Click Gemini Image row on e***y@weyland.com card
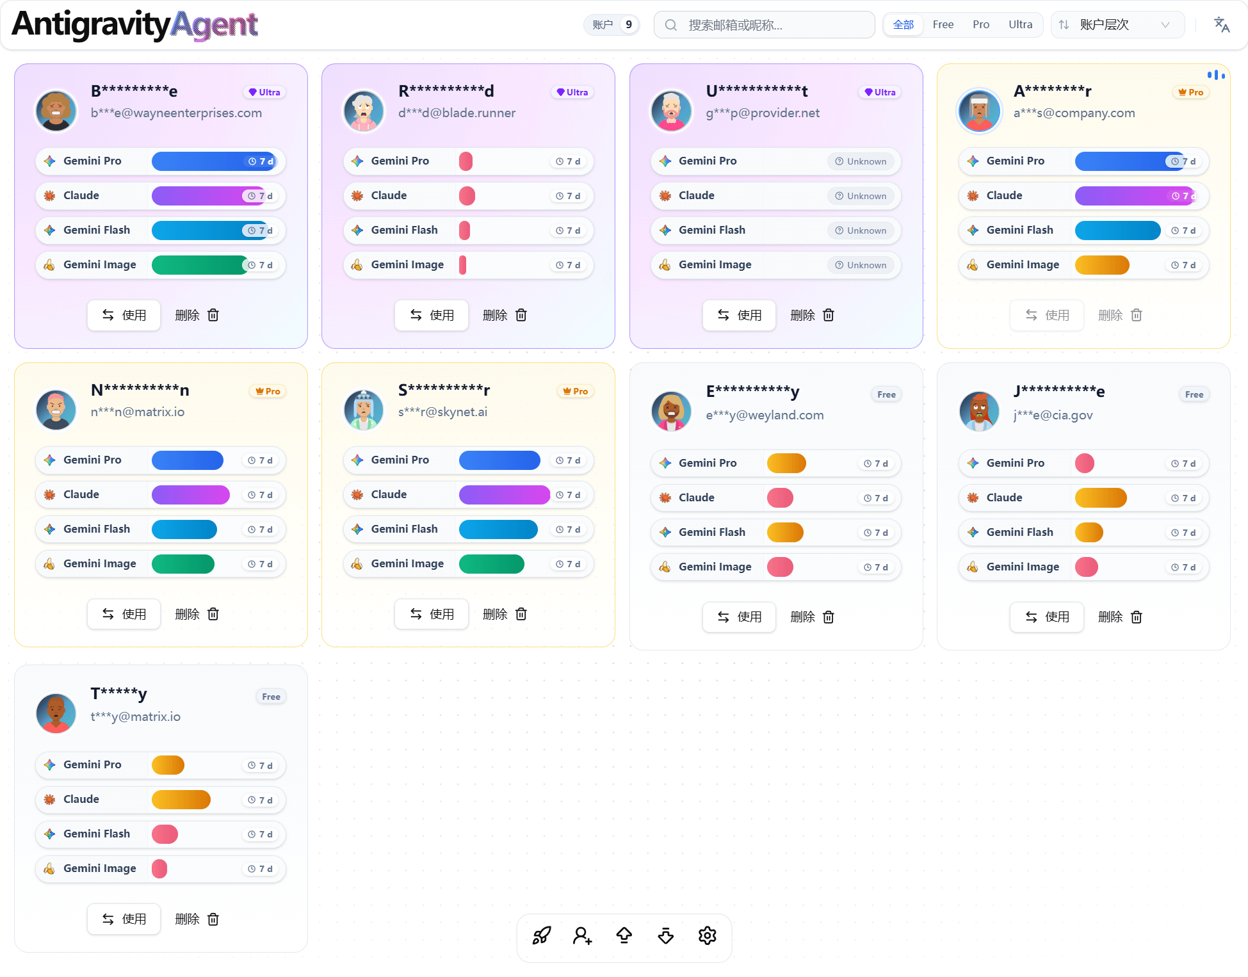1248x977 pixels. tap(776, 567)
